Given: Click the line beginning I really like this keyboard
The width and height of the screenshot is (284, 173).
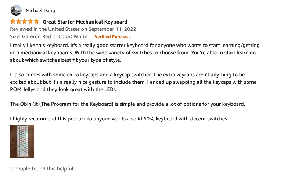Looking at the screenshot, I should (x=135, y=45).
